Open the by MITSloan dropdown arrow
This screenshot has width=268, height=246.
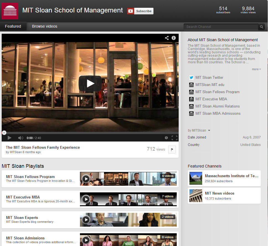click(209, 130)
